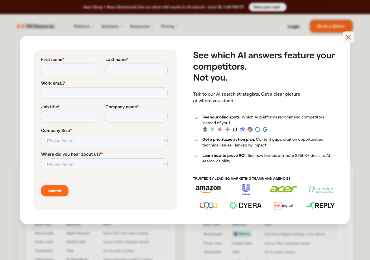Expand the Resources menu
Screen dimensions: 370x260
142,26
